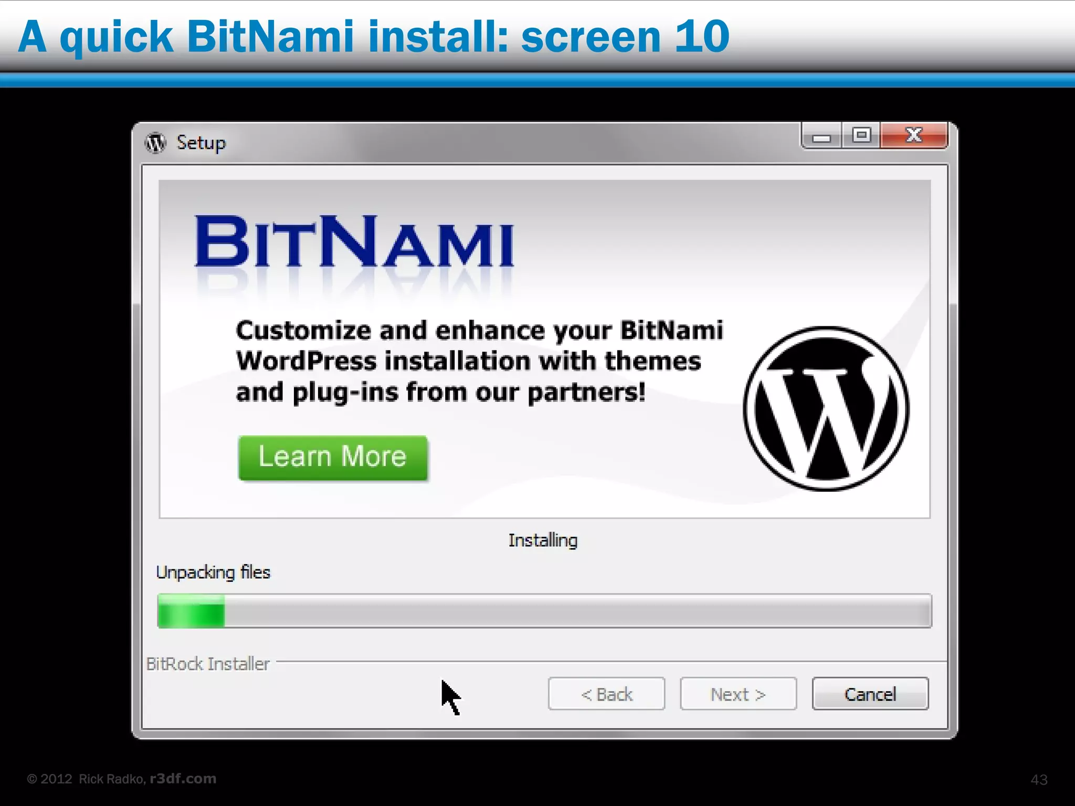Viewport: 1075px width, 806px height.
Task: Click the 'Installing' label
Action: pos(543,540)
